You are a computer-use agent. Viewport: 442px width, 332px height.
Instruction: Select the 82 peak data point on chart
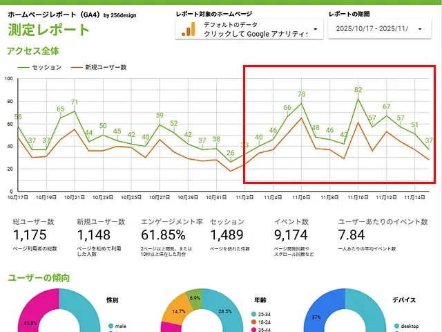358,98
